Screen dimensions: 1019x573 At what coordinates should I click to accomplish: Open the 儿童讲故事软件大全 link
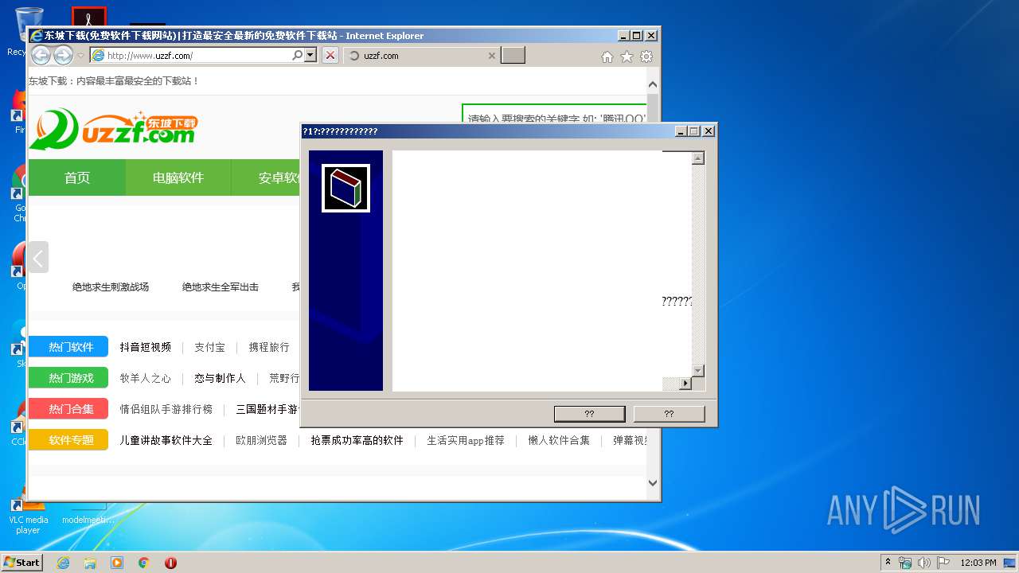[x=166, y=440]
